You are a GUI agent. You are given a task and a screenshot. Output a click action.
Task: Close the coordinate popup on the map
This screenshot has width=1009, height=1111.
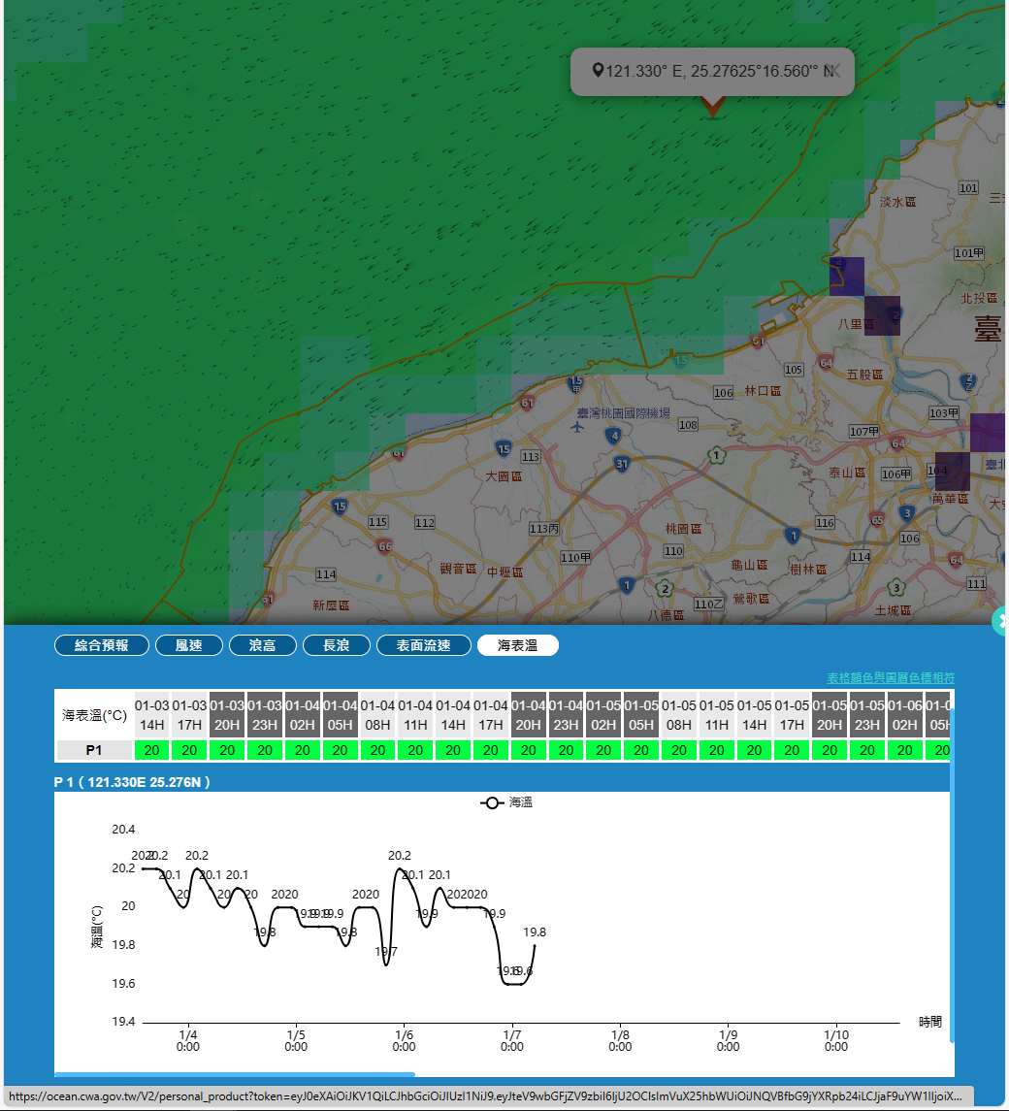coord(832,71)
